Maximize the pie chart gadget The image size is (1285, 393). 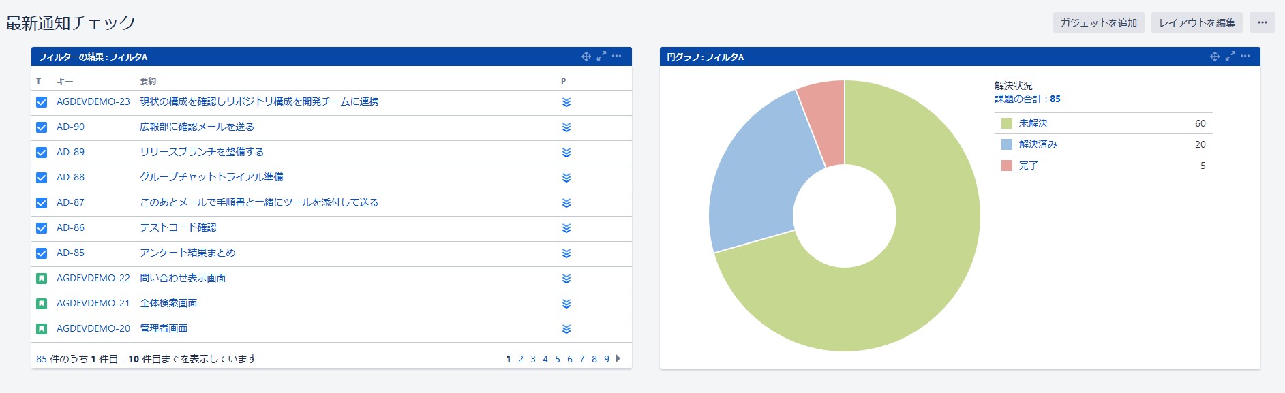tap(1230, 57)
